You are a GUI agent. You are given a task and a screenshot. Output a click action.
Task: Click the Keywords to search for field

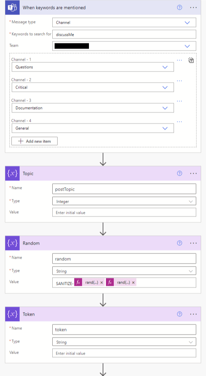tap(124, 34)
